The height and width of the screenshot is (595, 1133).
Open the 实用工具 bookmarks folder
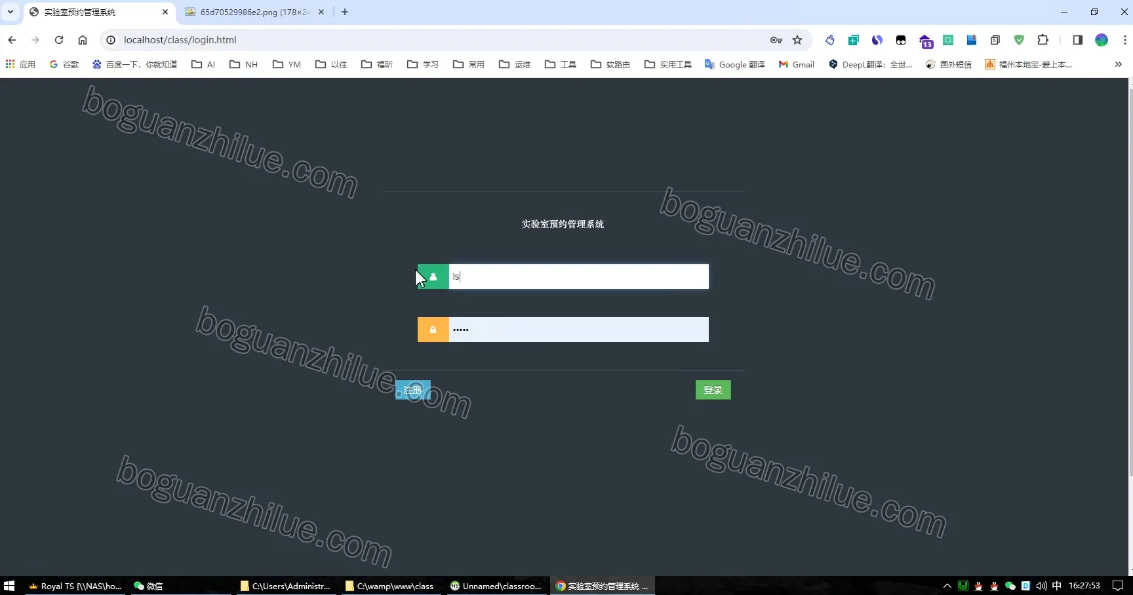tap(667, 64)
